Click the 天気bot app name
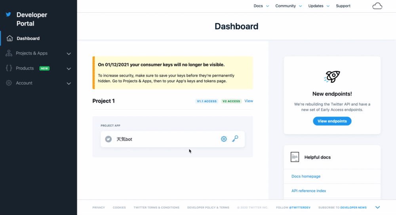 click(124, 139)
